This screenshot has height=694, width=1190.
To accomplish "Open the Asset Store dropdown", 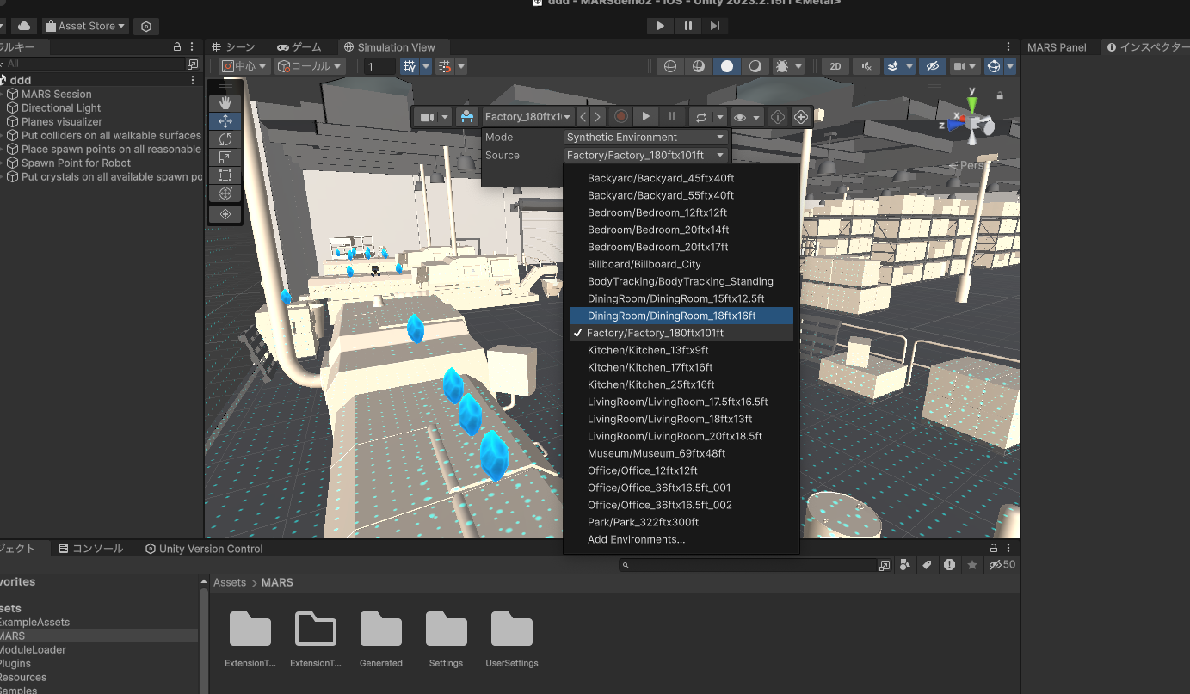I will [85, 27].
